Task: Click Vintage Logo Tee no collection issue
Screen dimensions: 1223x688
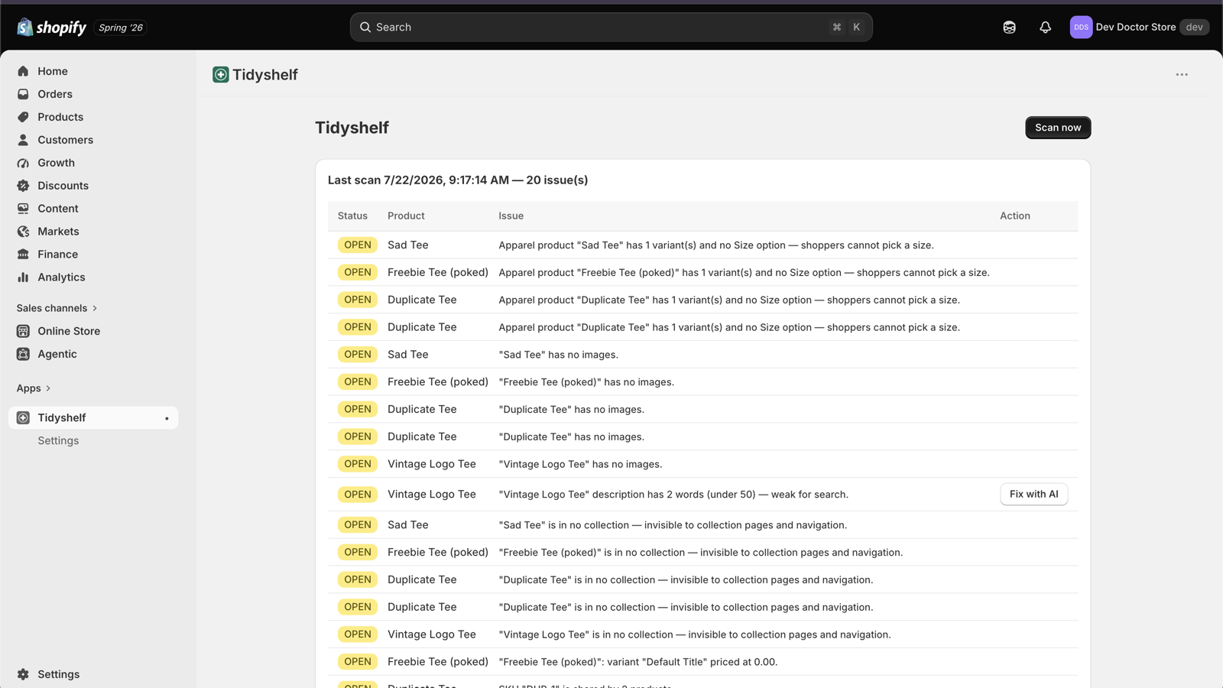Action: [695, 634]
